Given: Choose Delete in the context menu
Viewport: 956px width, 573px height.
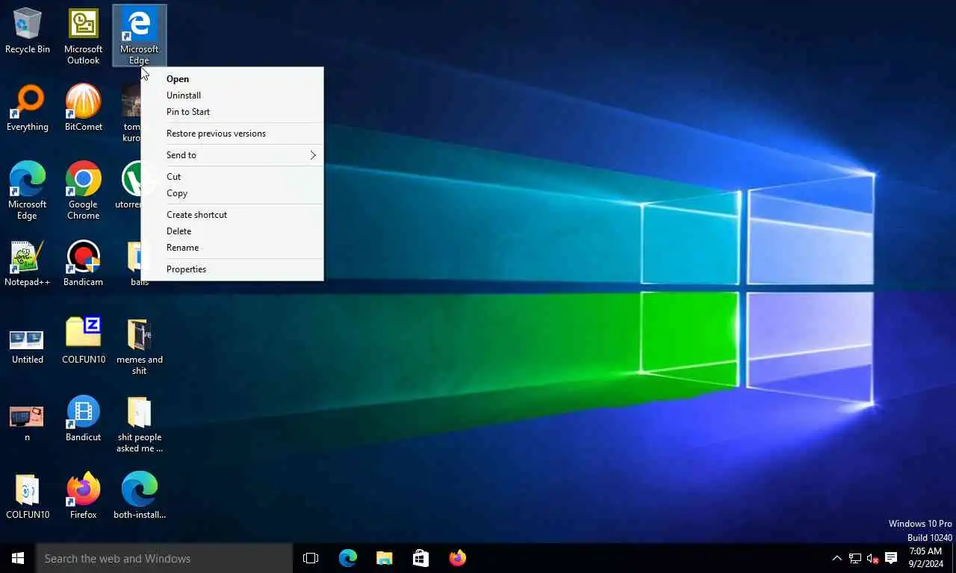Looking at the screenshot, I should click(232, 231).
